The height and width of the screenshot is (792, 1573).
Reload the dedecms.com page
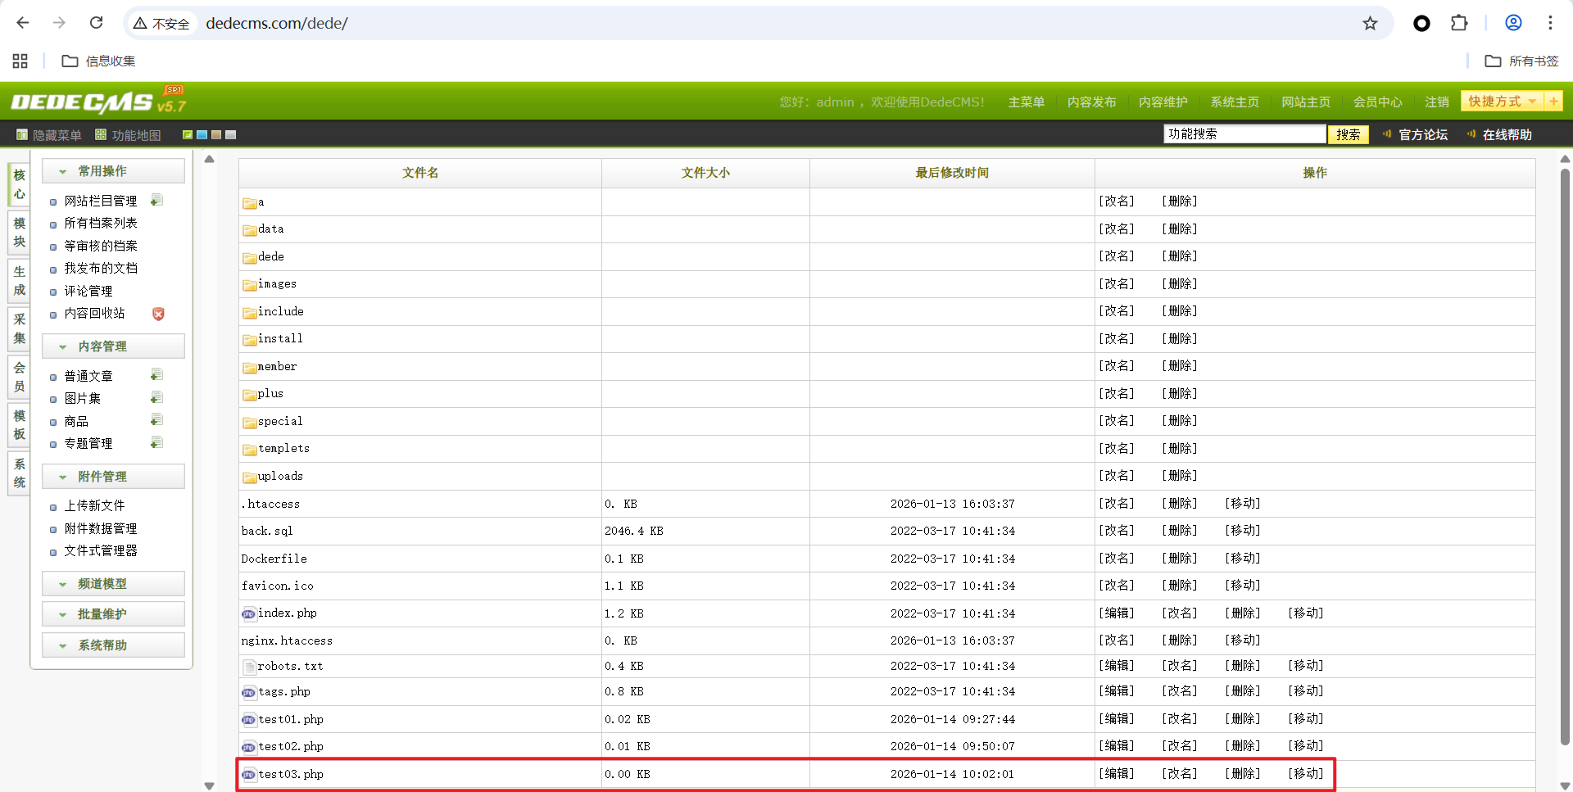coord(96,23)
